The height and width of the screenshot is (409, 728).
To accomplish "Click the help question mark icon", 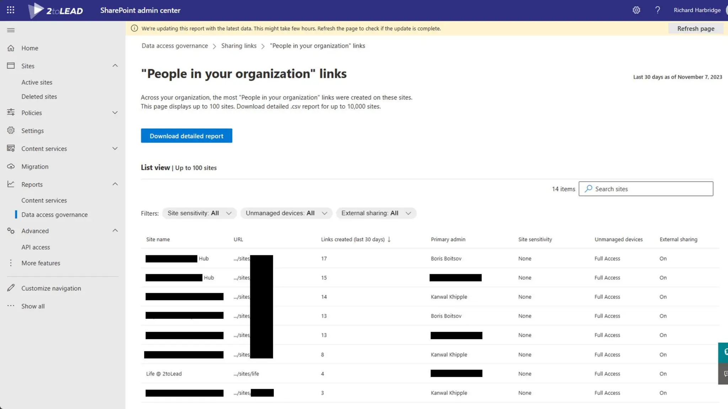I will 658,10.
